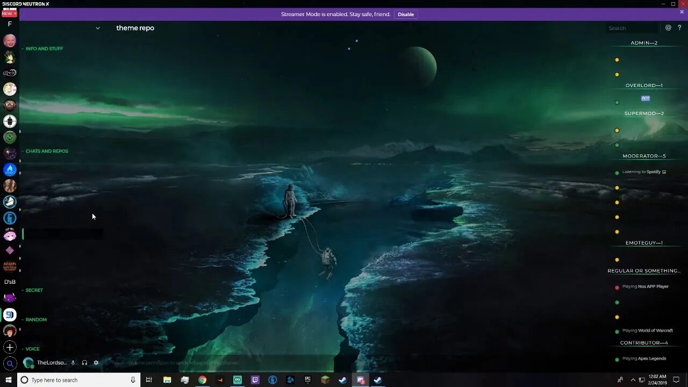Click the theme repo channel title
Screen dimensions: 688x387
point(135,28)
